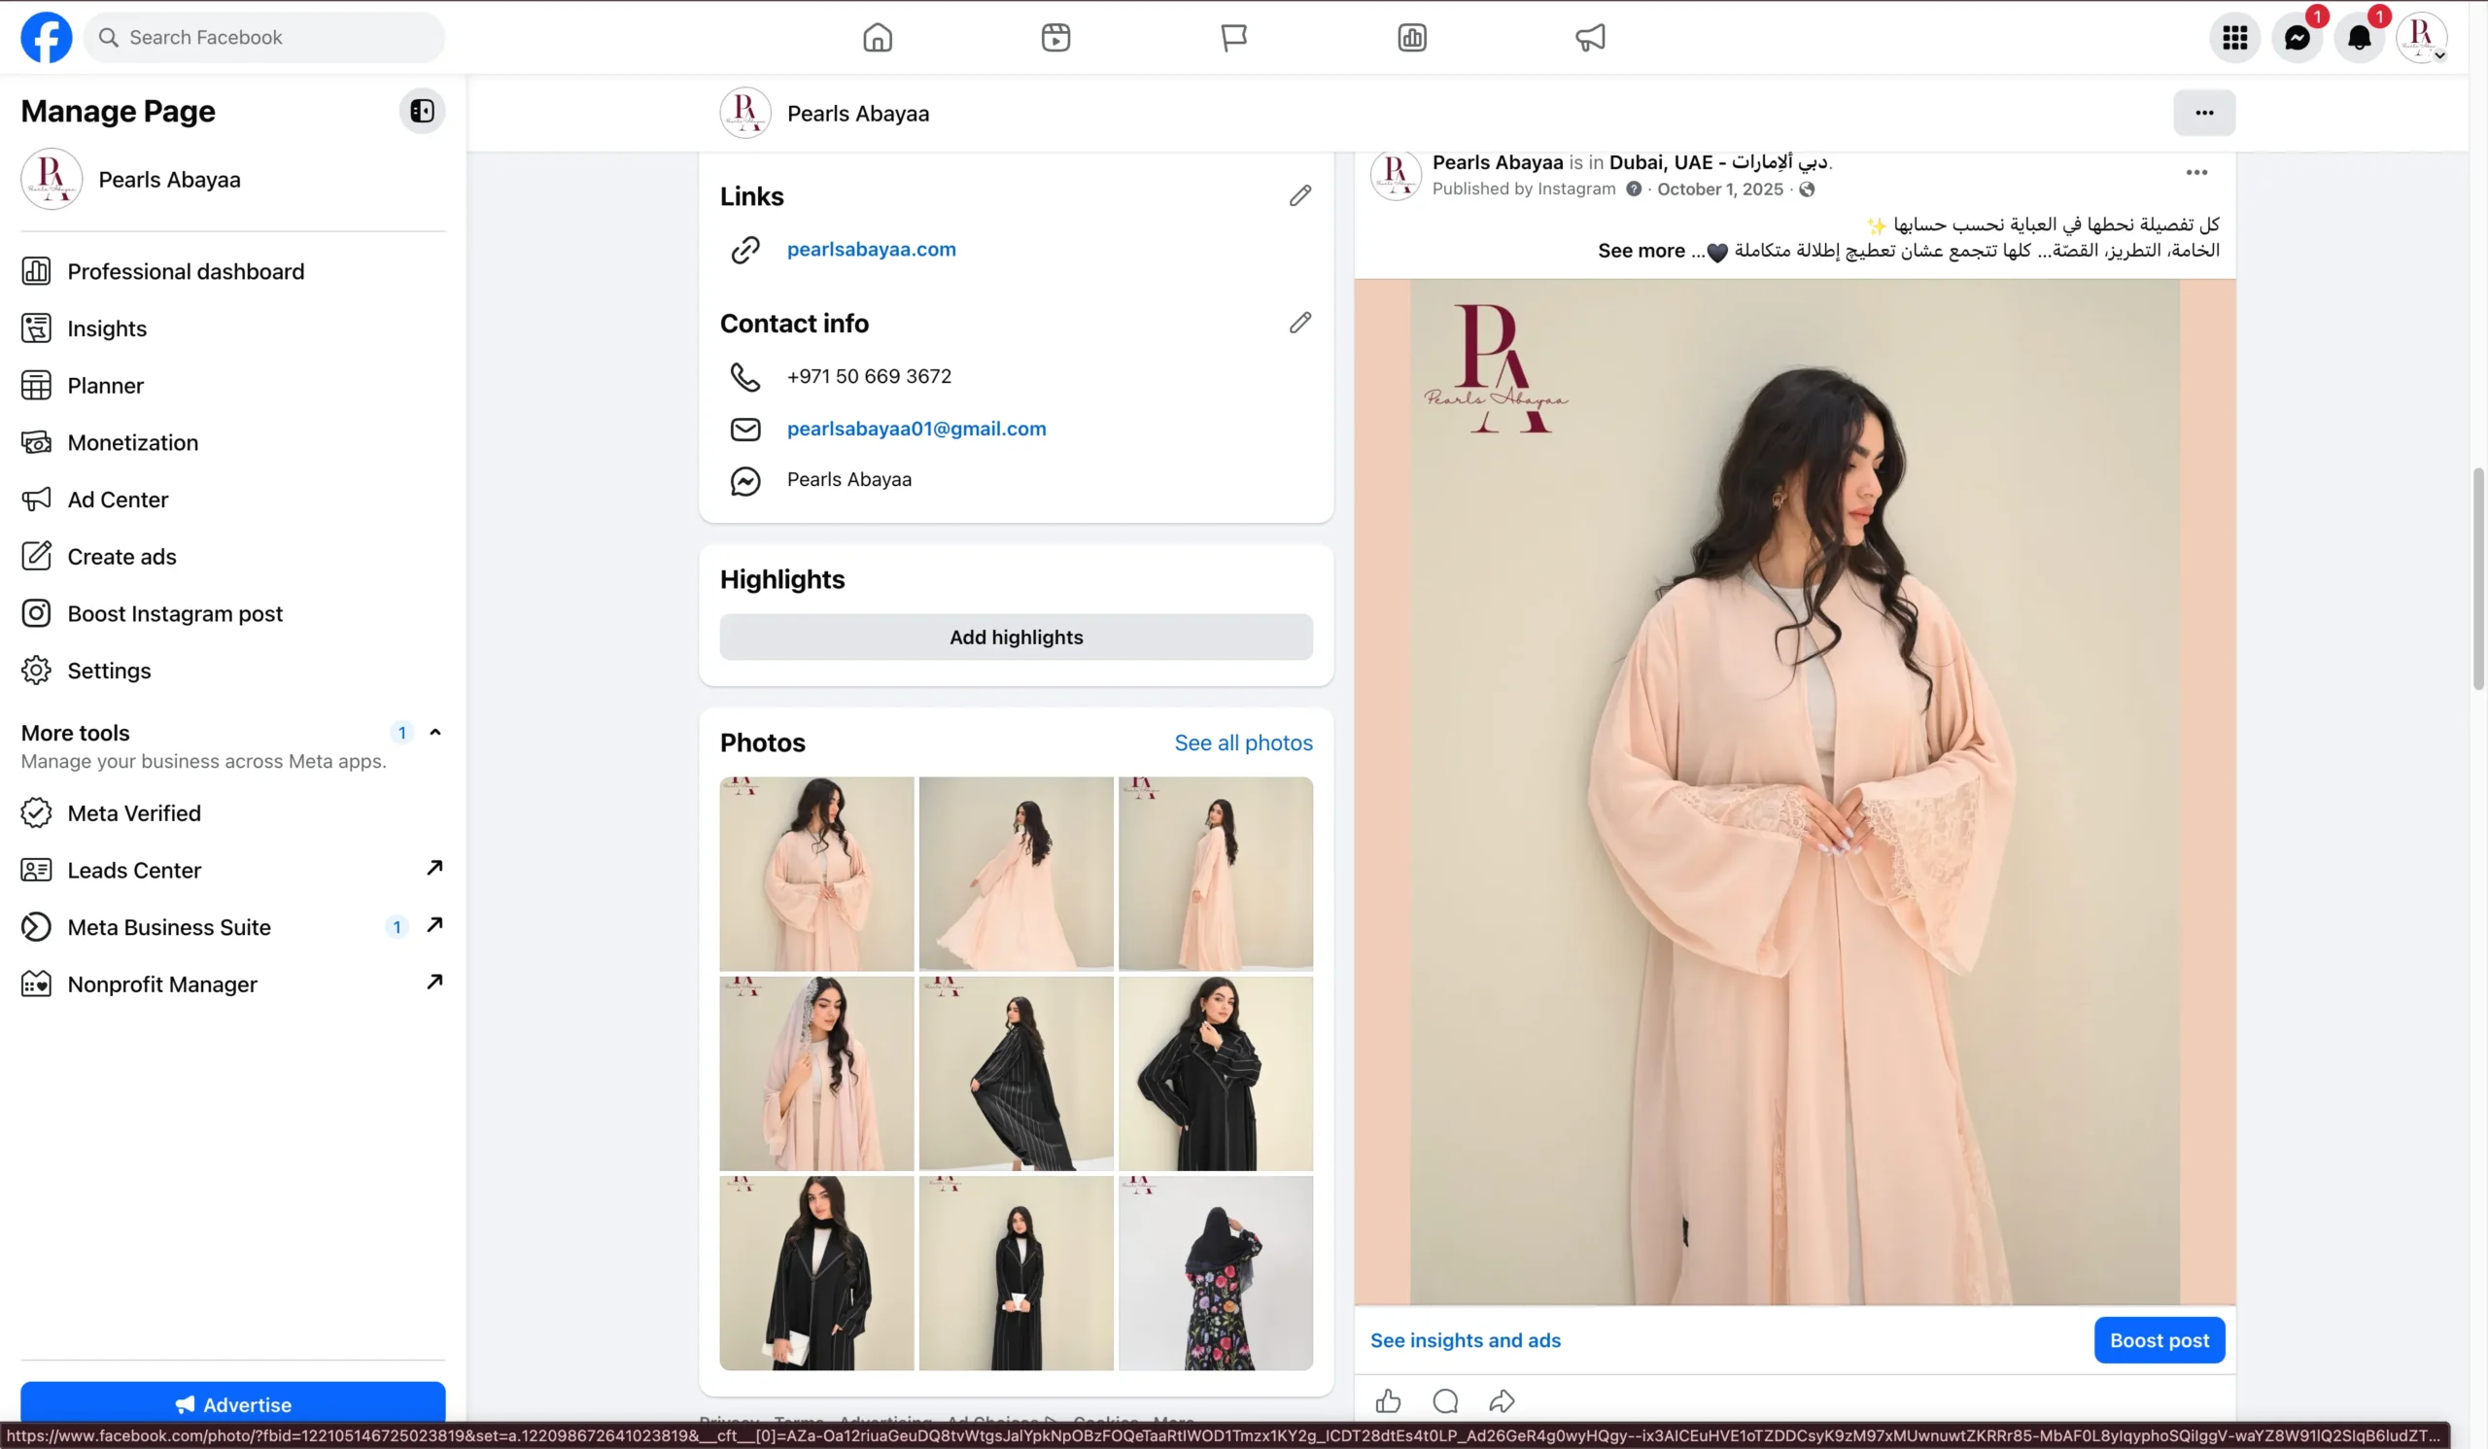Open the notifications bell
The height and width of the screenshot is (1449, 2488).
[2359, 38]
